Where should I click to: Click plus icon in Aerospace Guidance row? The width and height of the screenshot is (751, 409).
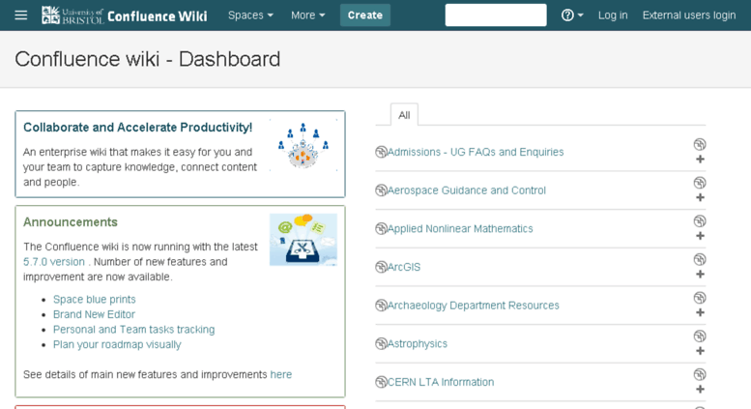click(700, 197)
